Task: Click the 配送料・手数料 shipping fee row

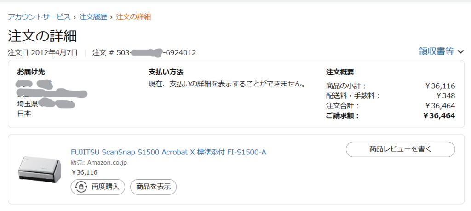Action: 390,96
